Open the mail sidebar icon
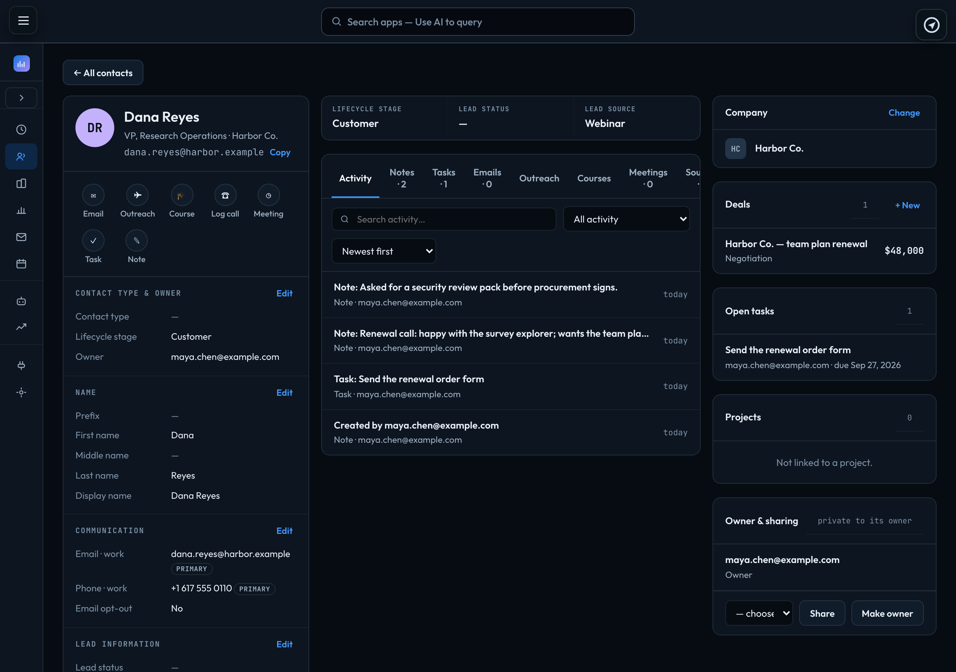956x672 pixels. coord(21,237)
